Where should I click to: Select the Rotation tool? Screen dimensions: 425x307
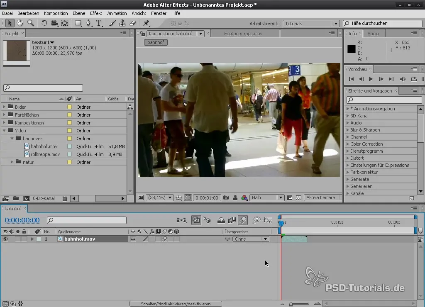click(x=44, y=23)
